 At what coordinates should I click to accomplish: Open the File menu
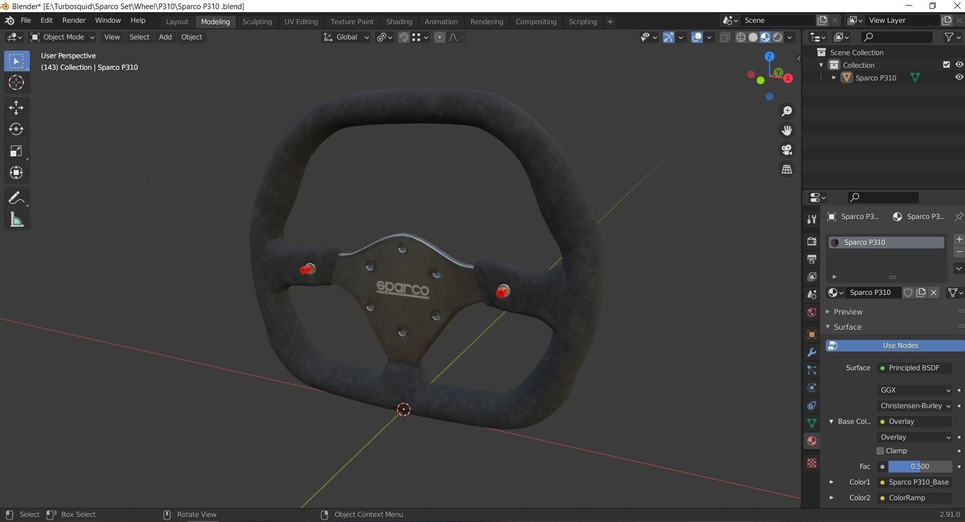click(x=26, y=20)
